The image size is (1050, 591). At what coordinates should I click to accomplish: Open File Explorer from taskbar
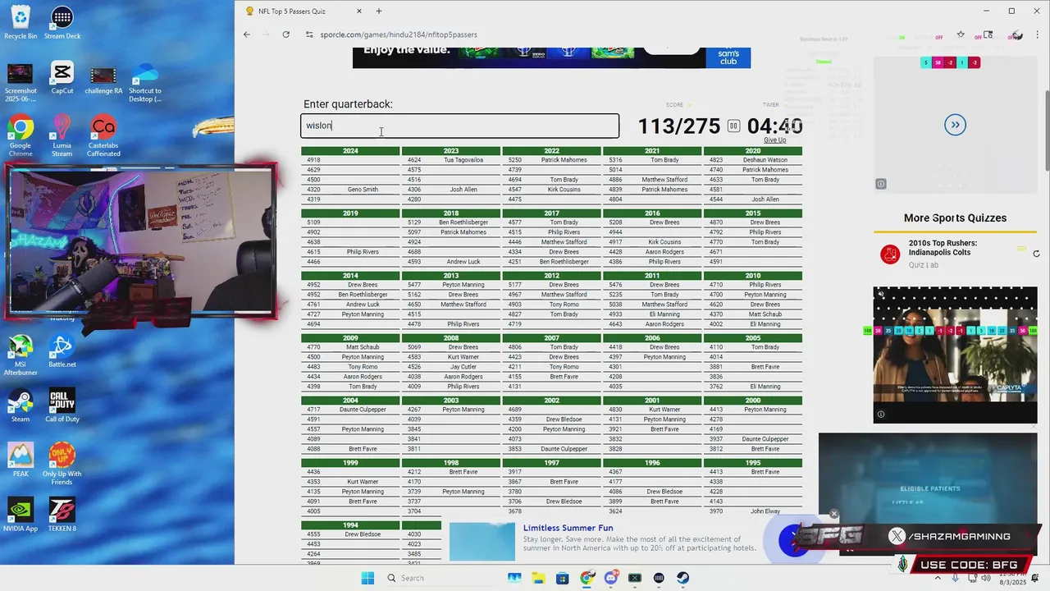(x=538, y=578)
